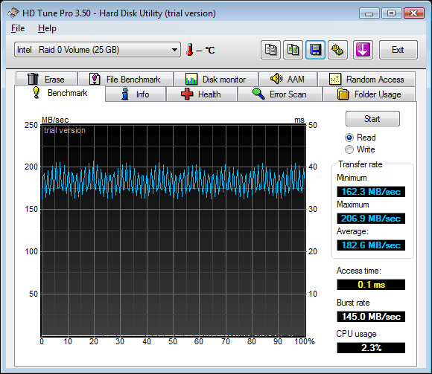This screenshot has height=374, width=432.
Task: Switch to the Random Access tab
Action: coord(366,80)
